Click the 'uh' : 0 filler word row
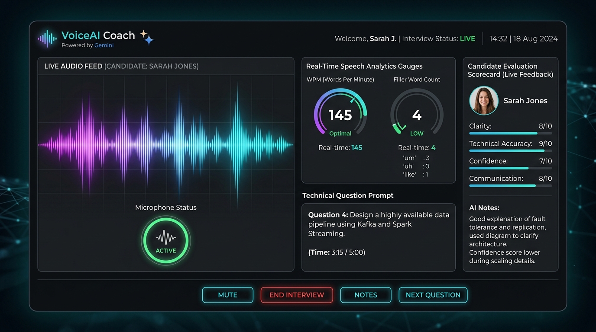Viewport: 596px width, 332px height. tap(416, 166)
